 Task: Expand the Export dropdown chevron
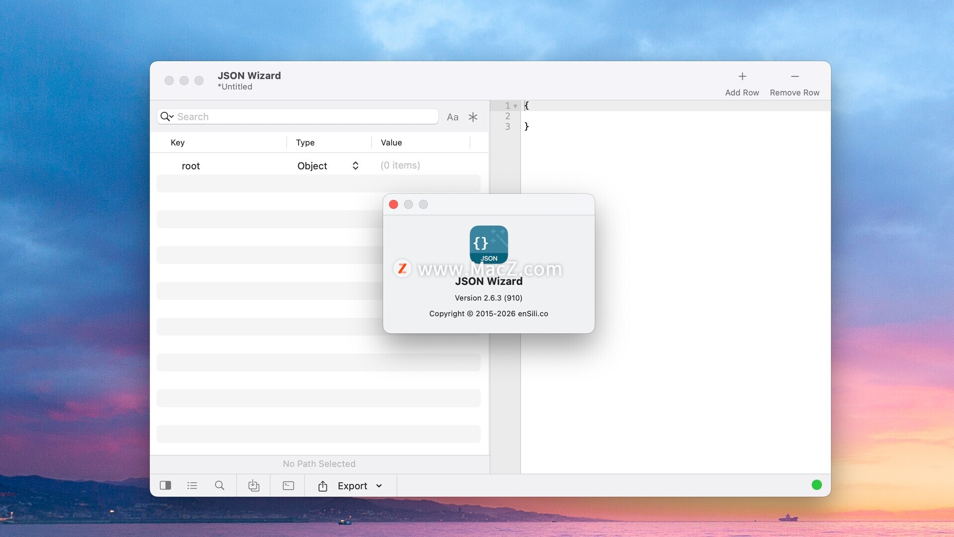pos(379,486)
